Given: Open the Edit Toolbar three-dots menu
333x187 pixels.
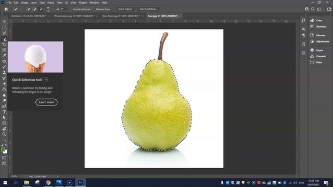Looking at the screenshot, I should point(4,140).
